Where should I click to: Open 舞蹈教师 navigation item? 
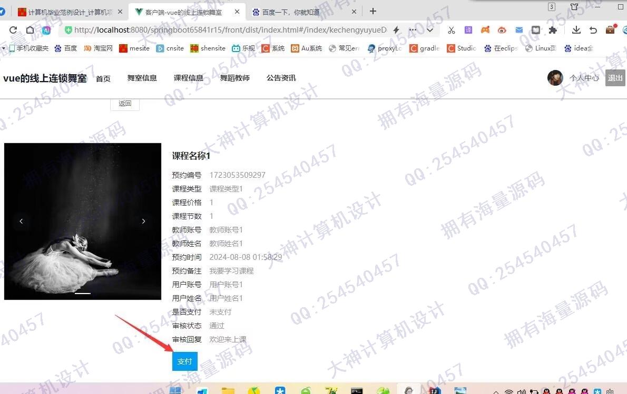coord(234,78)
